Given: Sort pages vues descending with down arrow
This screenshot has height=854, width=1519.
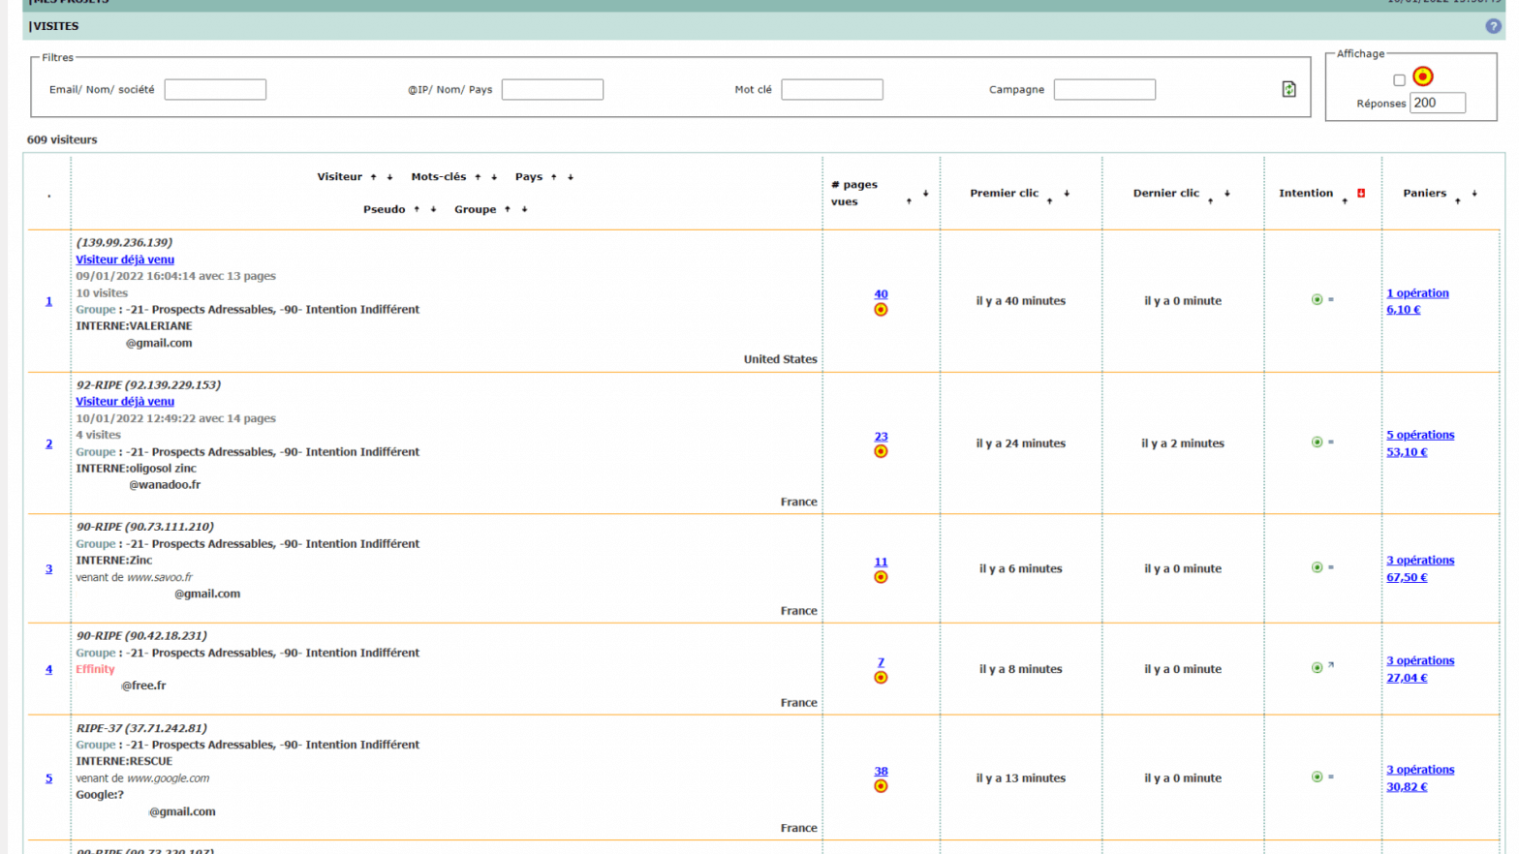Looking at the screenshot, I should (925, 194).
